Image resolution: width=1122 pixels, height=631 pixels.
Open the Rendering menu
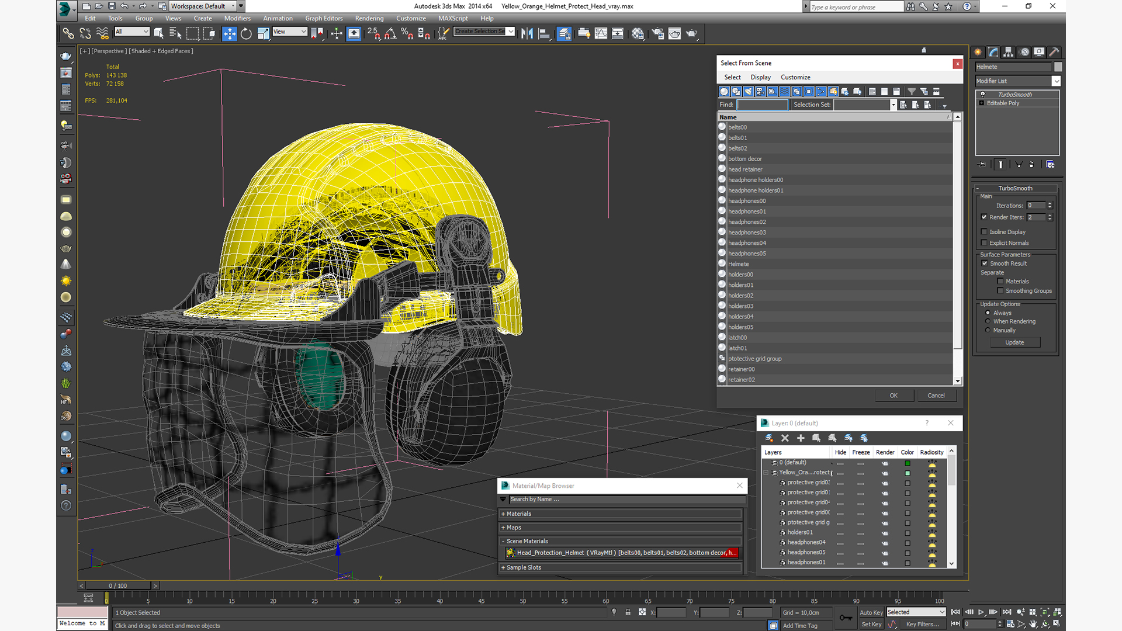(369, 19)
